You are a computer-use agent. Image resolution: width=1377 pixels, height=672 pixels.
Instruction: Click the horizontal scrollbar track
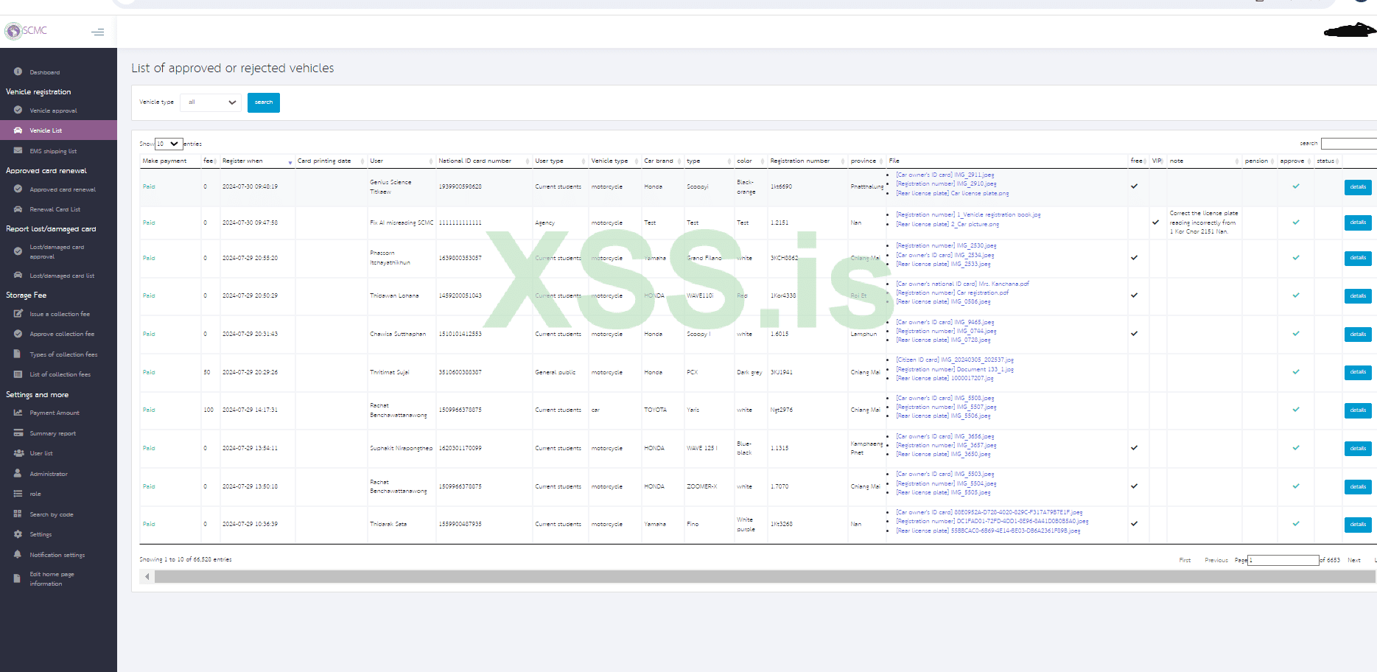[765, 576]
